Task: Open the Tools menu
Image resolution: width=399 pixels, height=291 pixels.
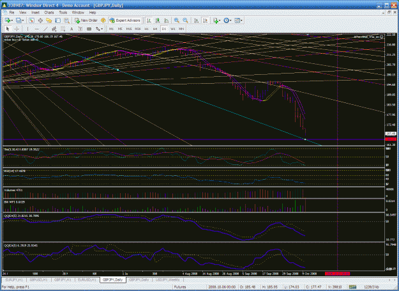Action: [63, 12]
